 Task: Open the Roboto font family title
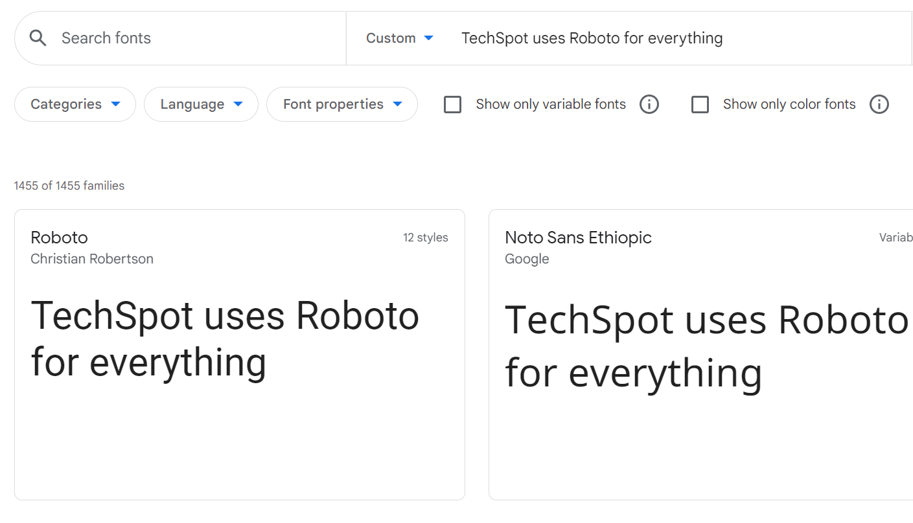coord(59,238)
